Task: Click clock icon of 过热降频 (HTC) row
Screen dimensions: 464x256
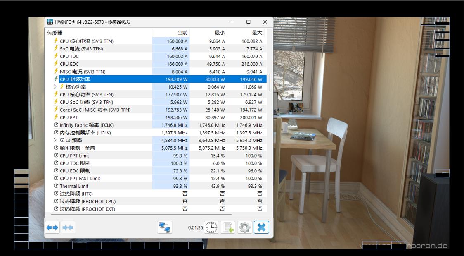Action: click(56, 194)
